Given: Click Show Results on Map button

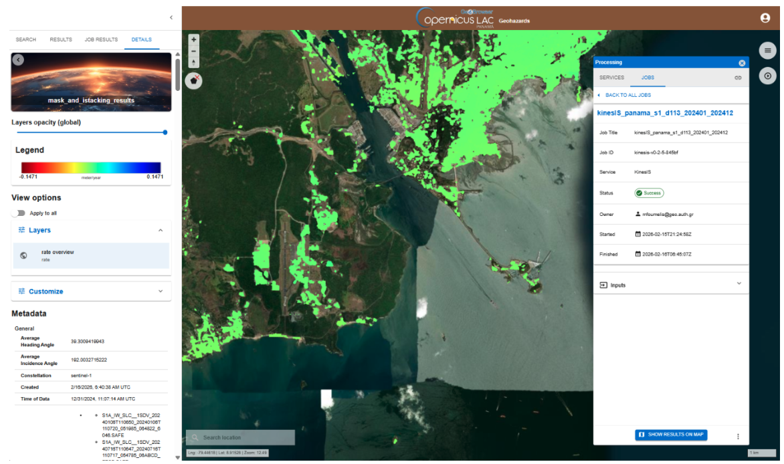Looking at the screenshot, I should 671,435.
